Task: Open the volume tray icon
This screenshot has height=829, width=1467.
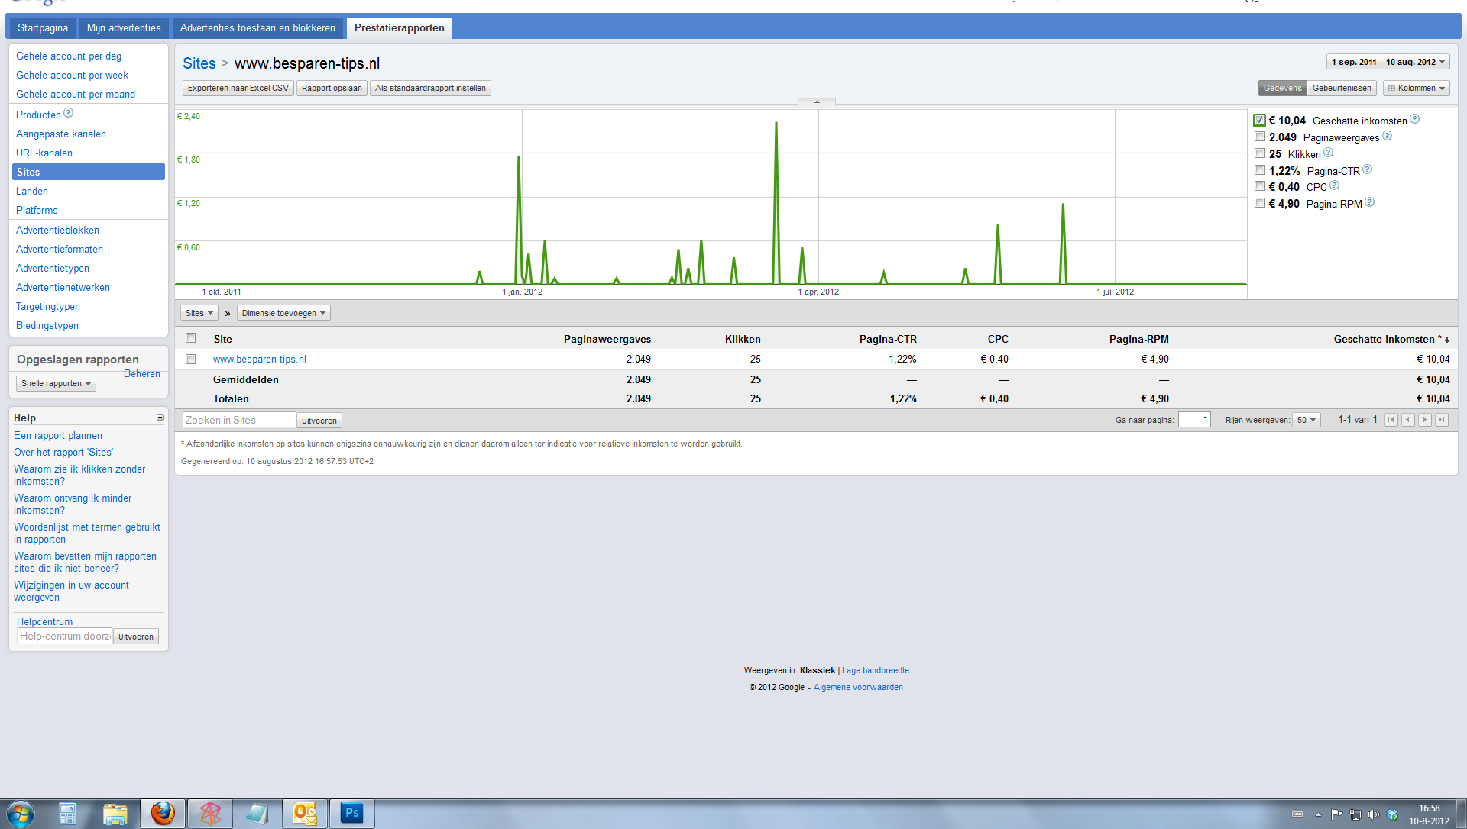Action: tap(1374, 814)
